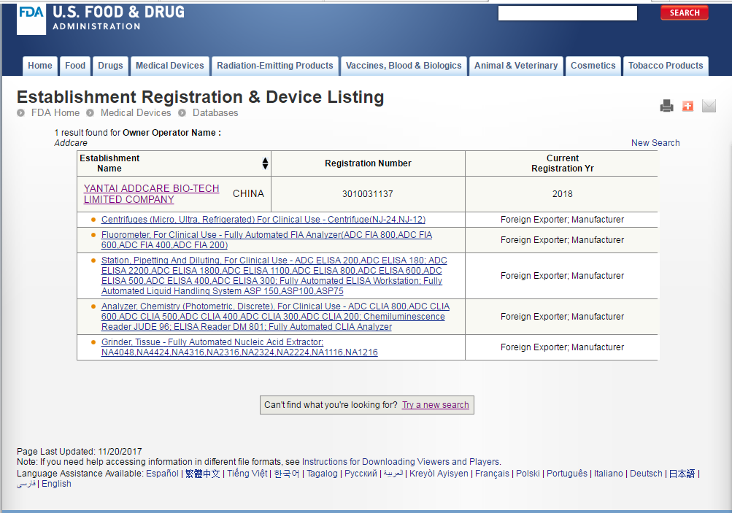Screen dimensions: 732x513
Task: Open Yantai Addcare Bio-Tech Limited Company link
Action: 151,193
